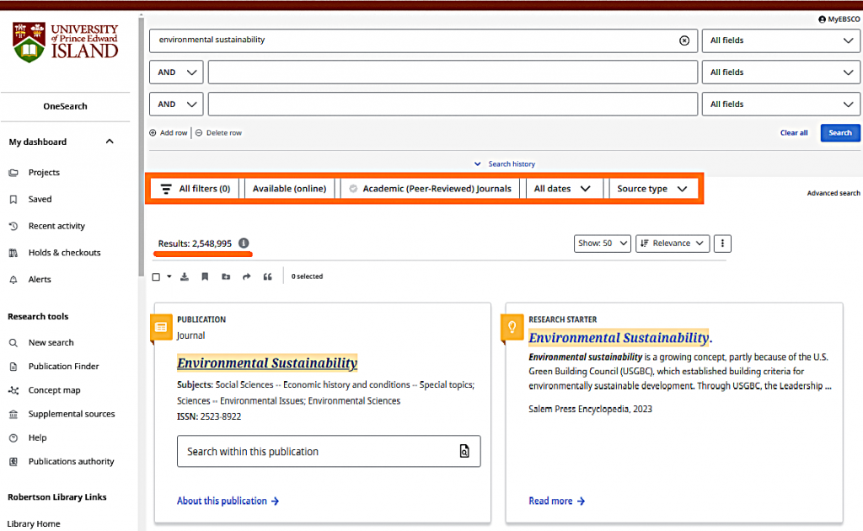Image resolution: width=863 pixels, height=531 pixels.
Task: Open All filters (0) panel
Action: coord(196,189)
